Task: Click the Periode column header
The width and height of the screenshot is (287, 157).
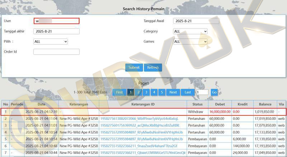Action: 17,104
